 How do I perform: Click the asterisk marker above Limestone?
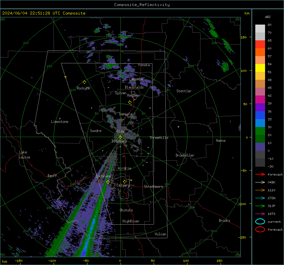pos(60,119)
